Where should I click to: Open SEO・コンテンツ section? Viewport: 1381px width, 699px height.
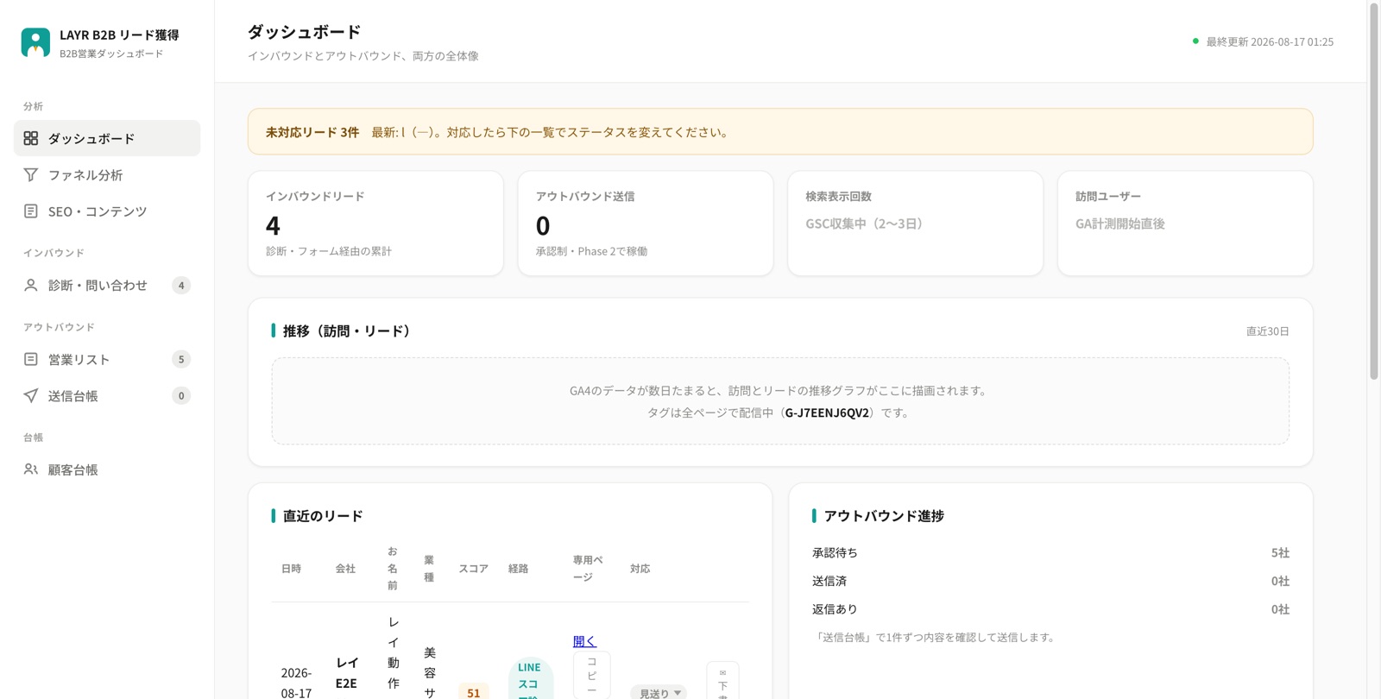tap(107, 211)
